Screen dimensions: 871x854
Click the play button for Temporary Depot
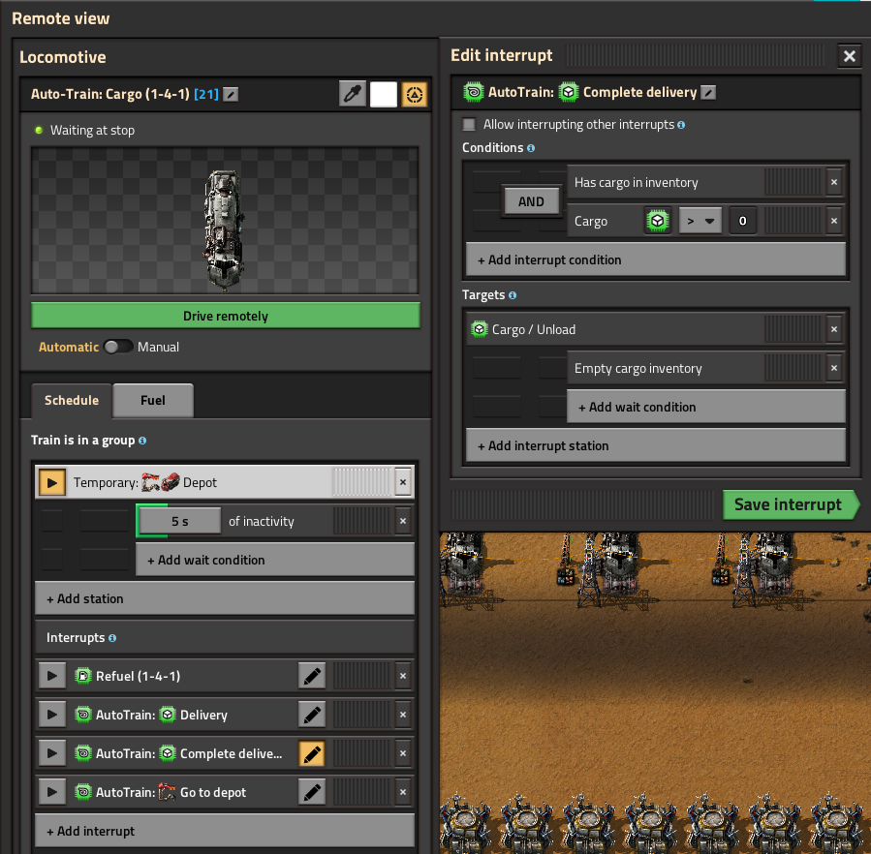(52, 482)
